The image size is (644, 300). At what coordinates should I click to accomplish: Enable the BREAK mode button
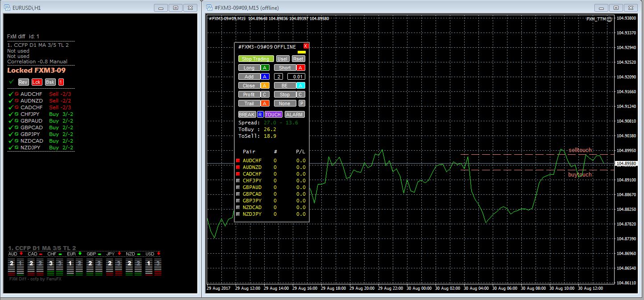pos(247,115)
